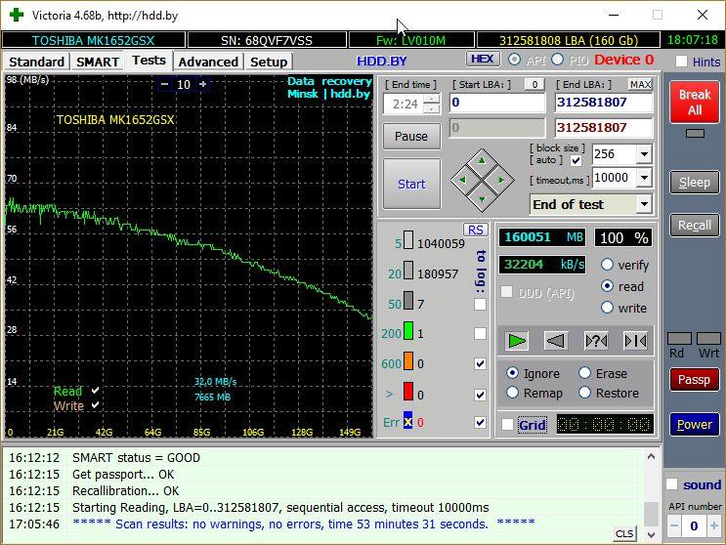Toggle the block size auto checkbox

[576, 160]
